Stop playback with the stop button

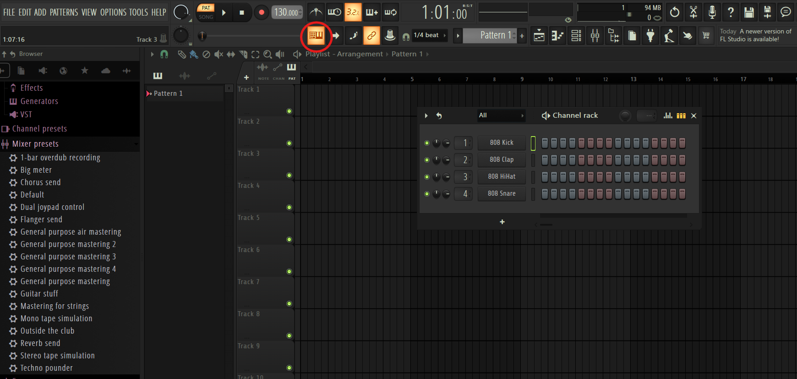click(x=242, y=12)
